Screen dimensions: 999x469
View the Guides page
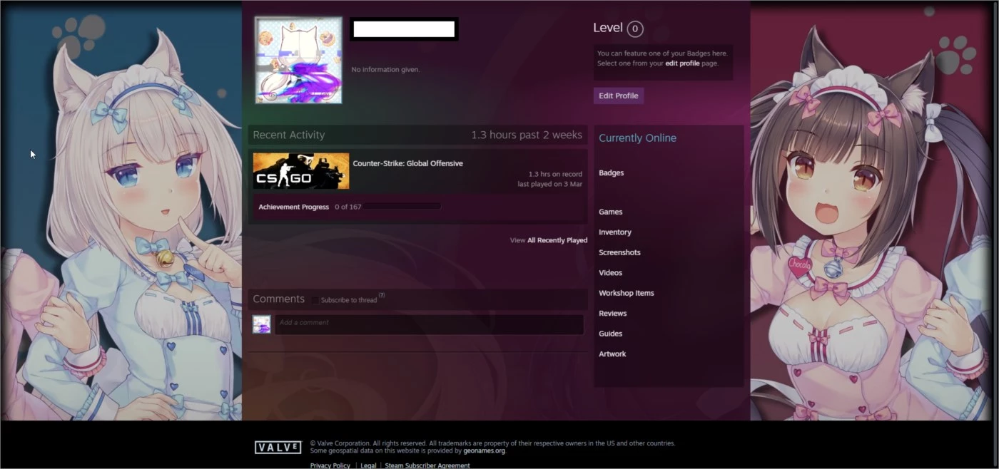pyautogui.click(x=611, y=334)
